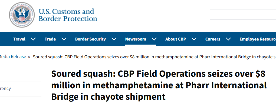
Task: Open the U.S. Customs and Border Protection wordmark
Action: (x=68, y=15)
